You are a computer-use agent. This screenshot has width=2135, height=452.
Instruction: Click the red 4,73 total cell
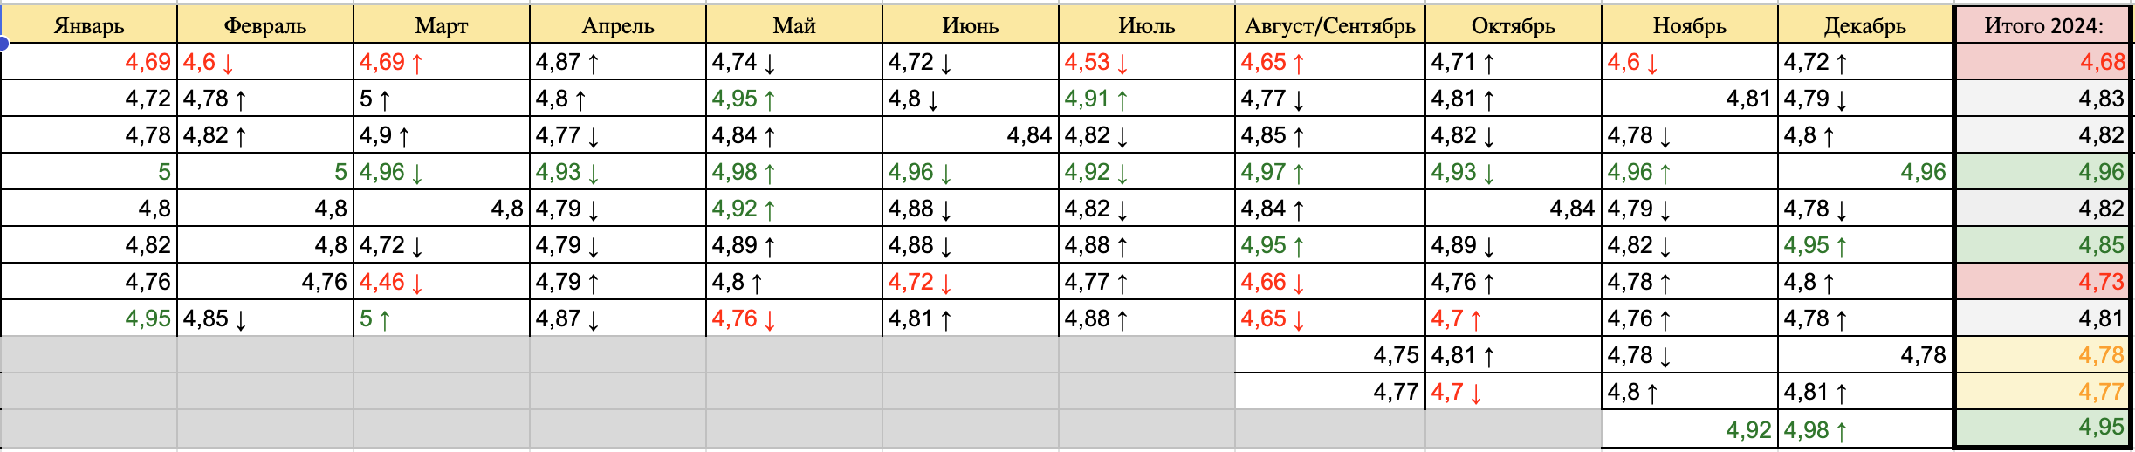2042,282
